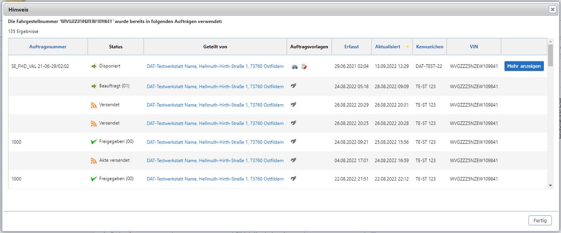Click the green arrow icon next to Disponiert
This screenshot has height=233, width=561.
click(x=93, y=66)
